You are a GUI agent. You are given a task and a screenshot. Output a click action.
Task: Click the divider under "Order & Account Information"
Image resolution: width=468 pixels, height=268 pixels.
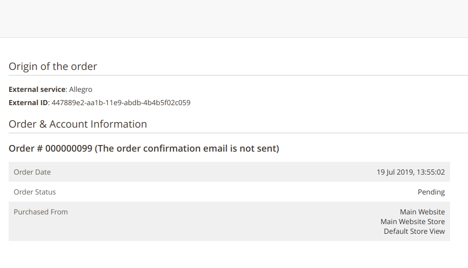234,133
